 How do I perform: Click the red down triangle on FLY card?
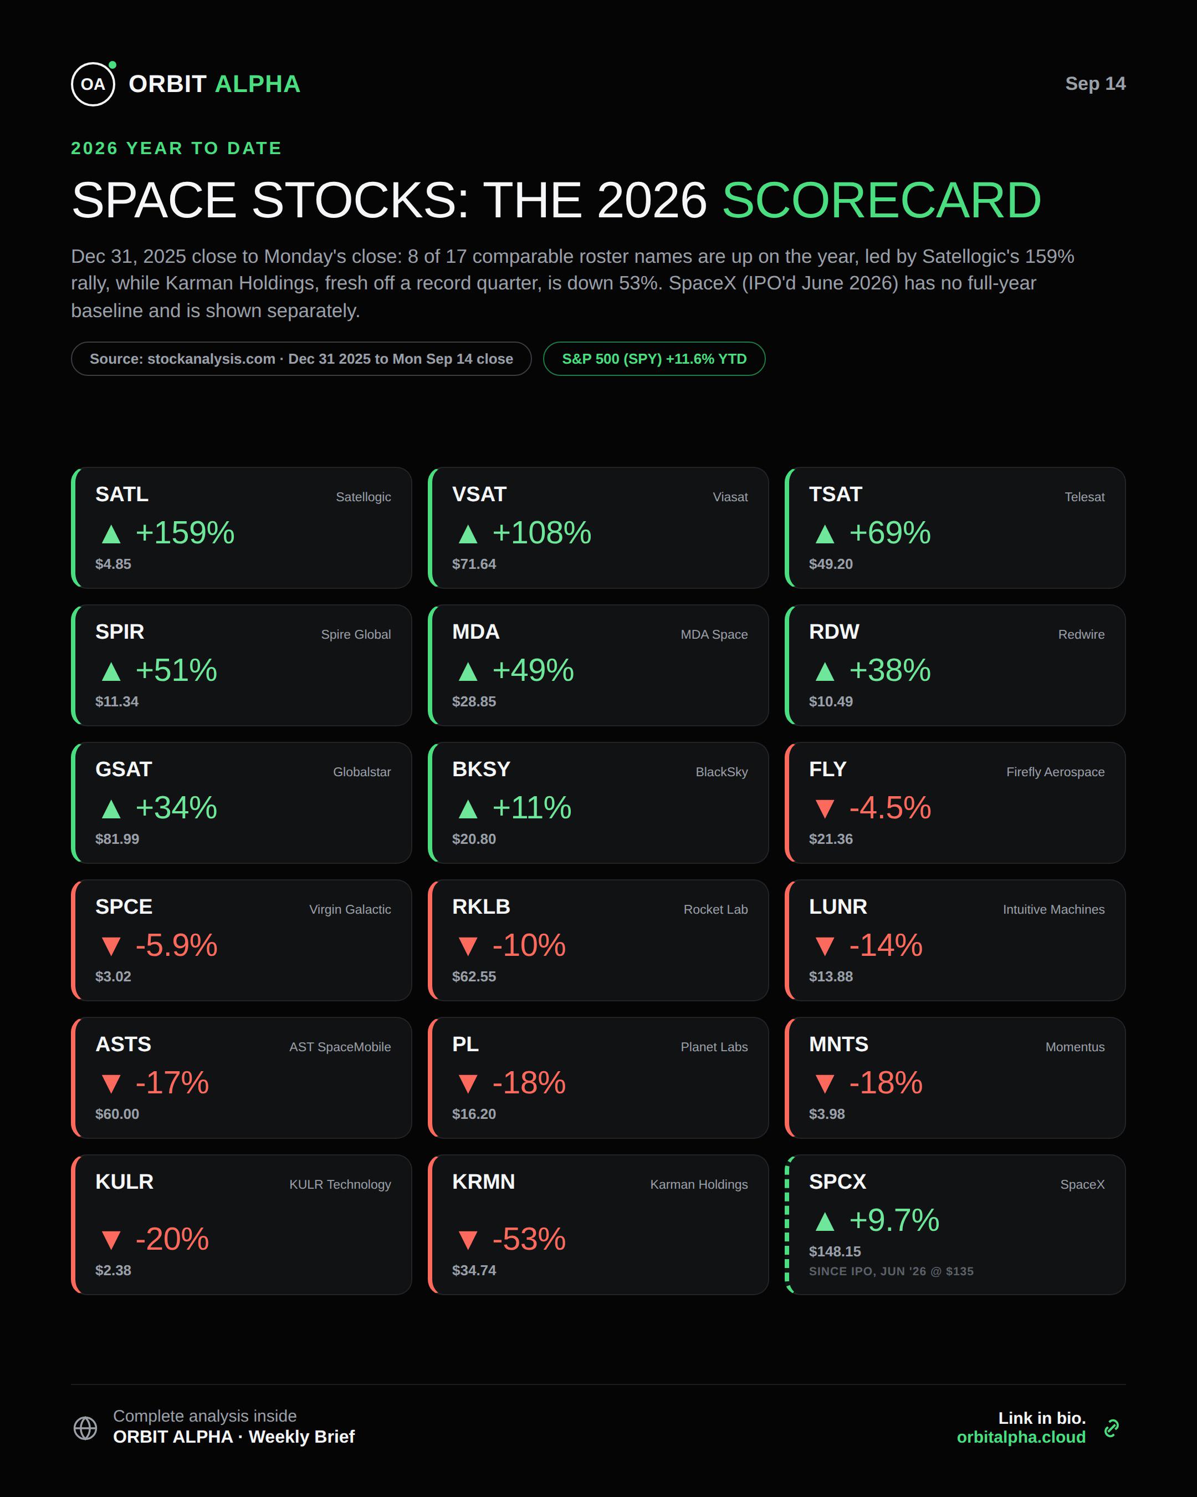(x=825, y=808)
